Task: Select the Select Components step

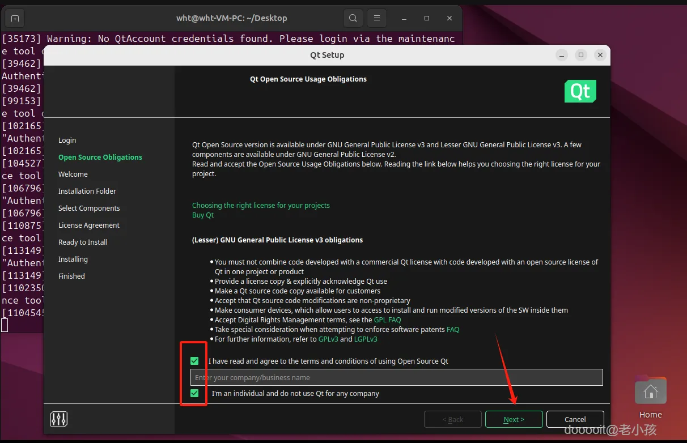Action: click(89, 208)
